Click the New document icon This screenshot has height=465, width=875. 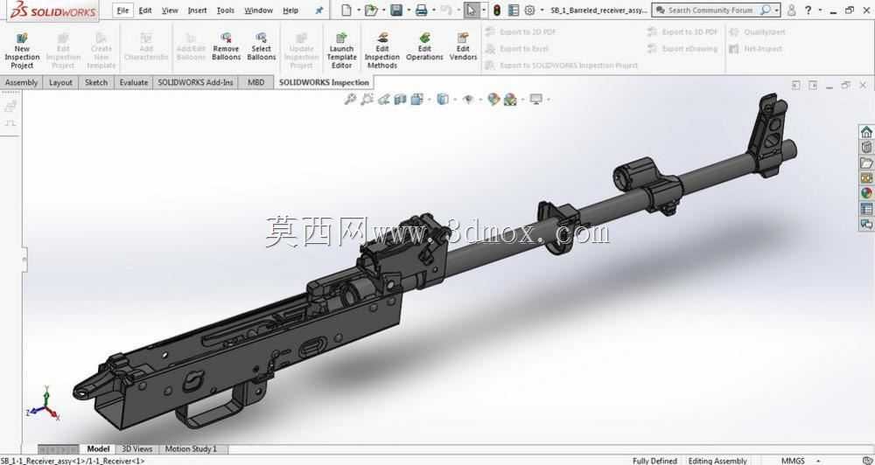346,10
